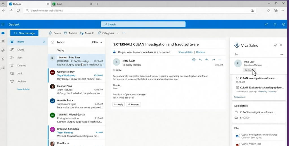Expand the Categorize dropdown arrow
This screenshot has height=146, width=289.
118,33
